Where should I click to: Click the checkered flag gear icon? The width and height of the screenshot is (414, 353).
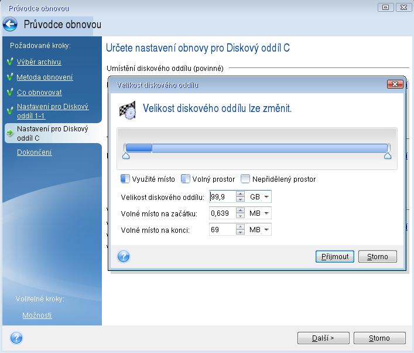[128, 110]
